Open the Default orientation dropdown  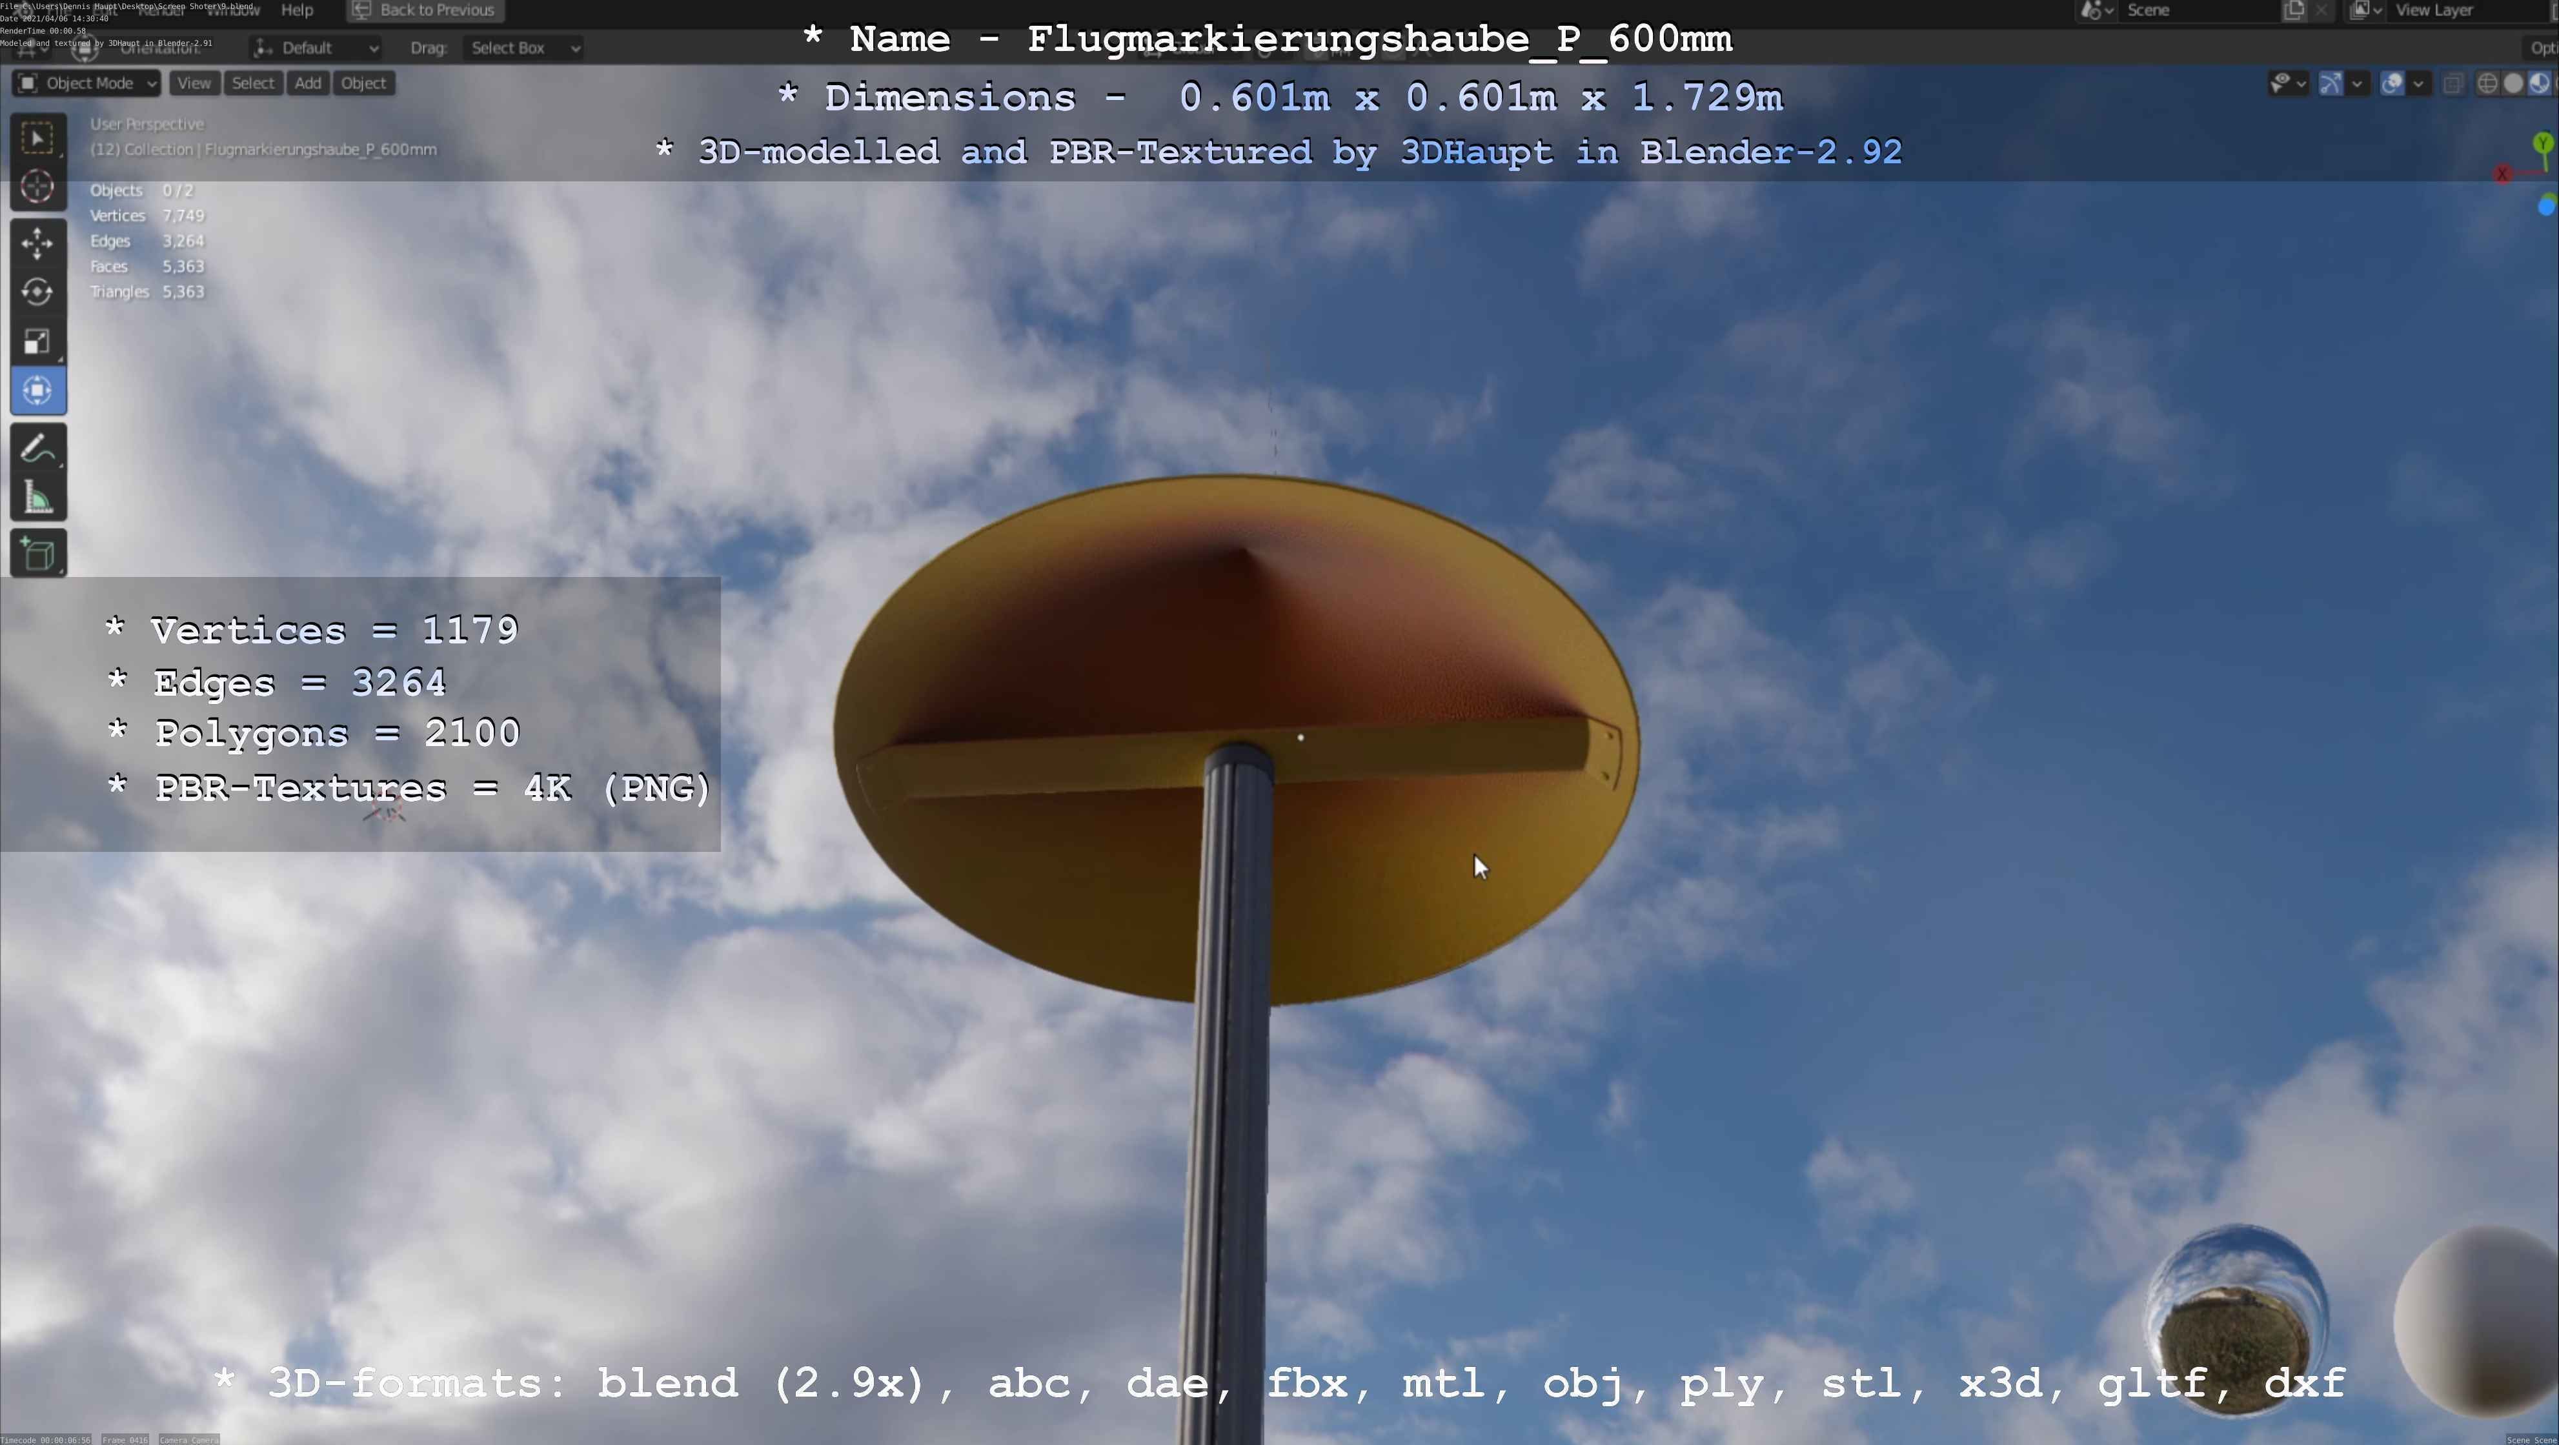(316, 48)
